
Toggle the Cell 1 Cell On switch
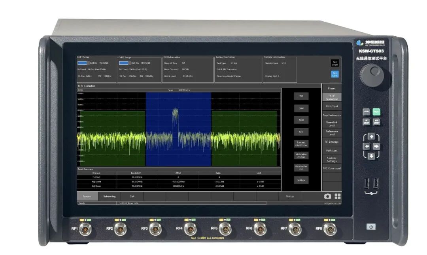click(x=83, y=63)
